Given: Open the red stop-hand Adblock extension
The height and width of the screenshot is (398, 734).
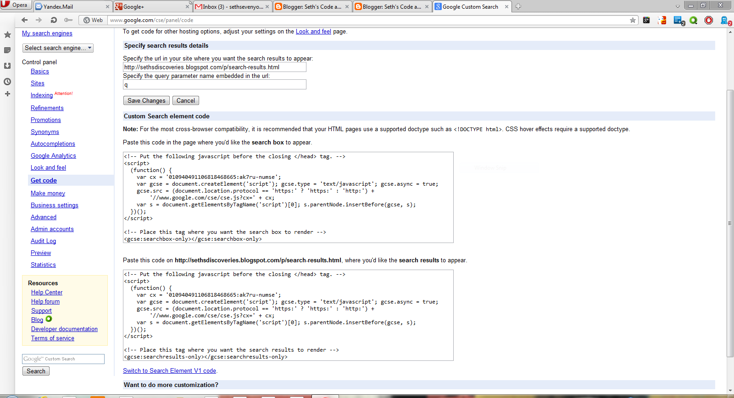Looking at the screenshot, I should [709, 20].
